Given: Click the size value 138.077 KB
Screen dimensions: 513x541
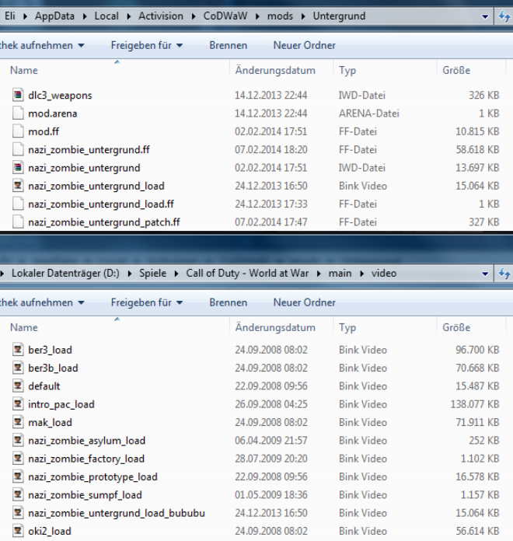Looking at the screenshot, I should (475, 404).
